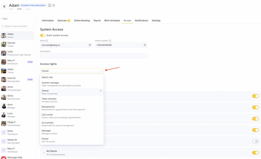This screenshot has width=261, height=159.
Task: Click the info icon beside Email label
Action: pyautogui.click(x=47, y=41)
